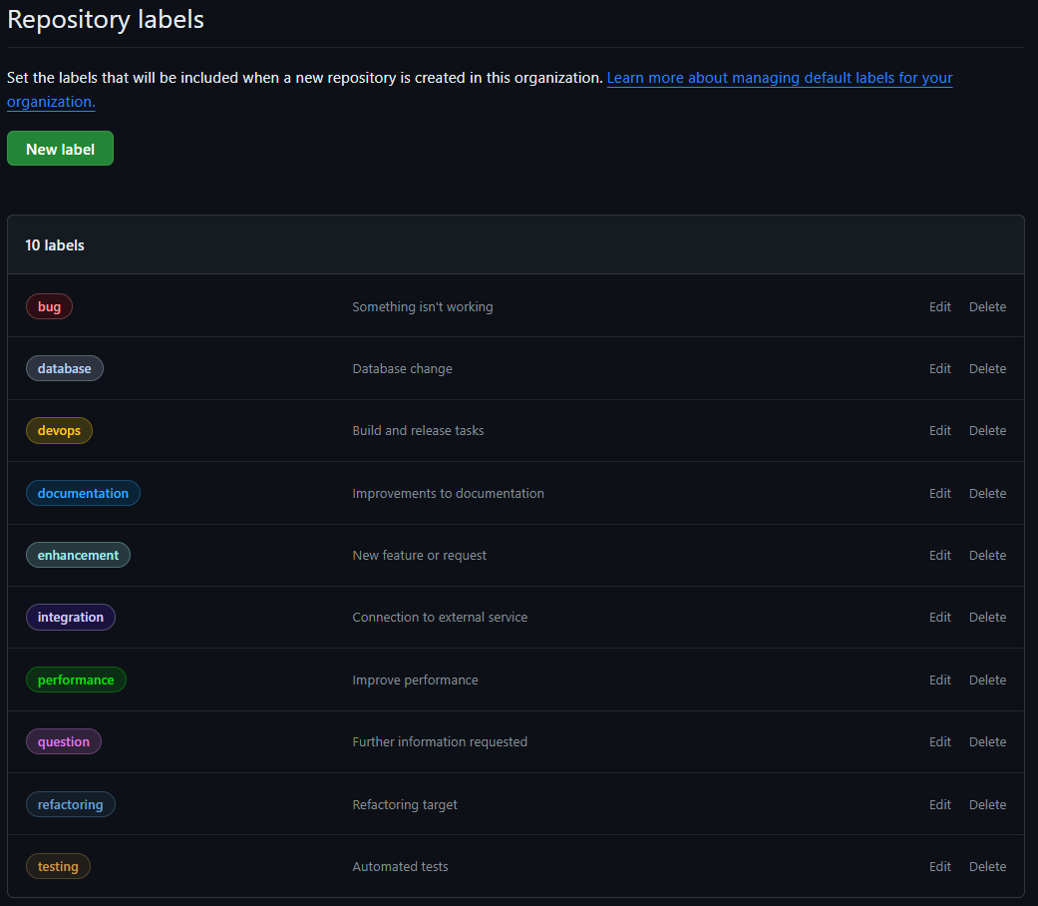Image resolution: width=1038 pixels, height=906 pixels.
Task: Select the purple question label badge
Action: click(x=63, y=741)
